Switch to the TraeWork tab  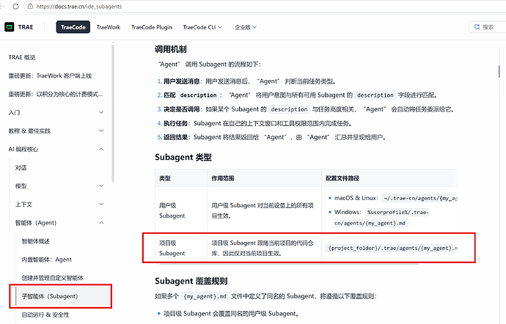pos(109,27)
